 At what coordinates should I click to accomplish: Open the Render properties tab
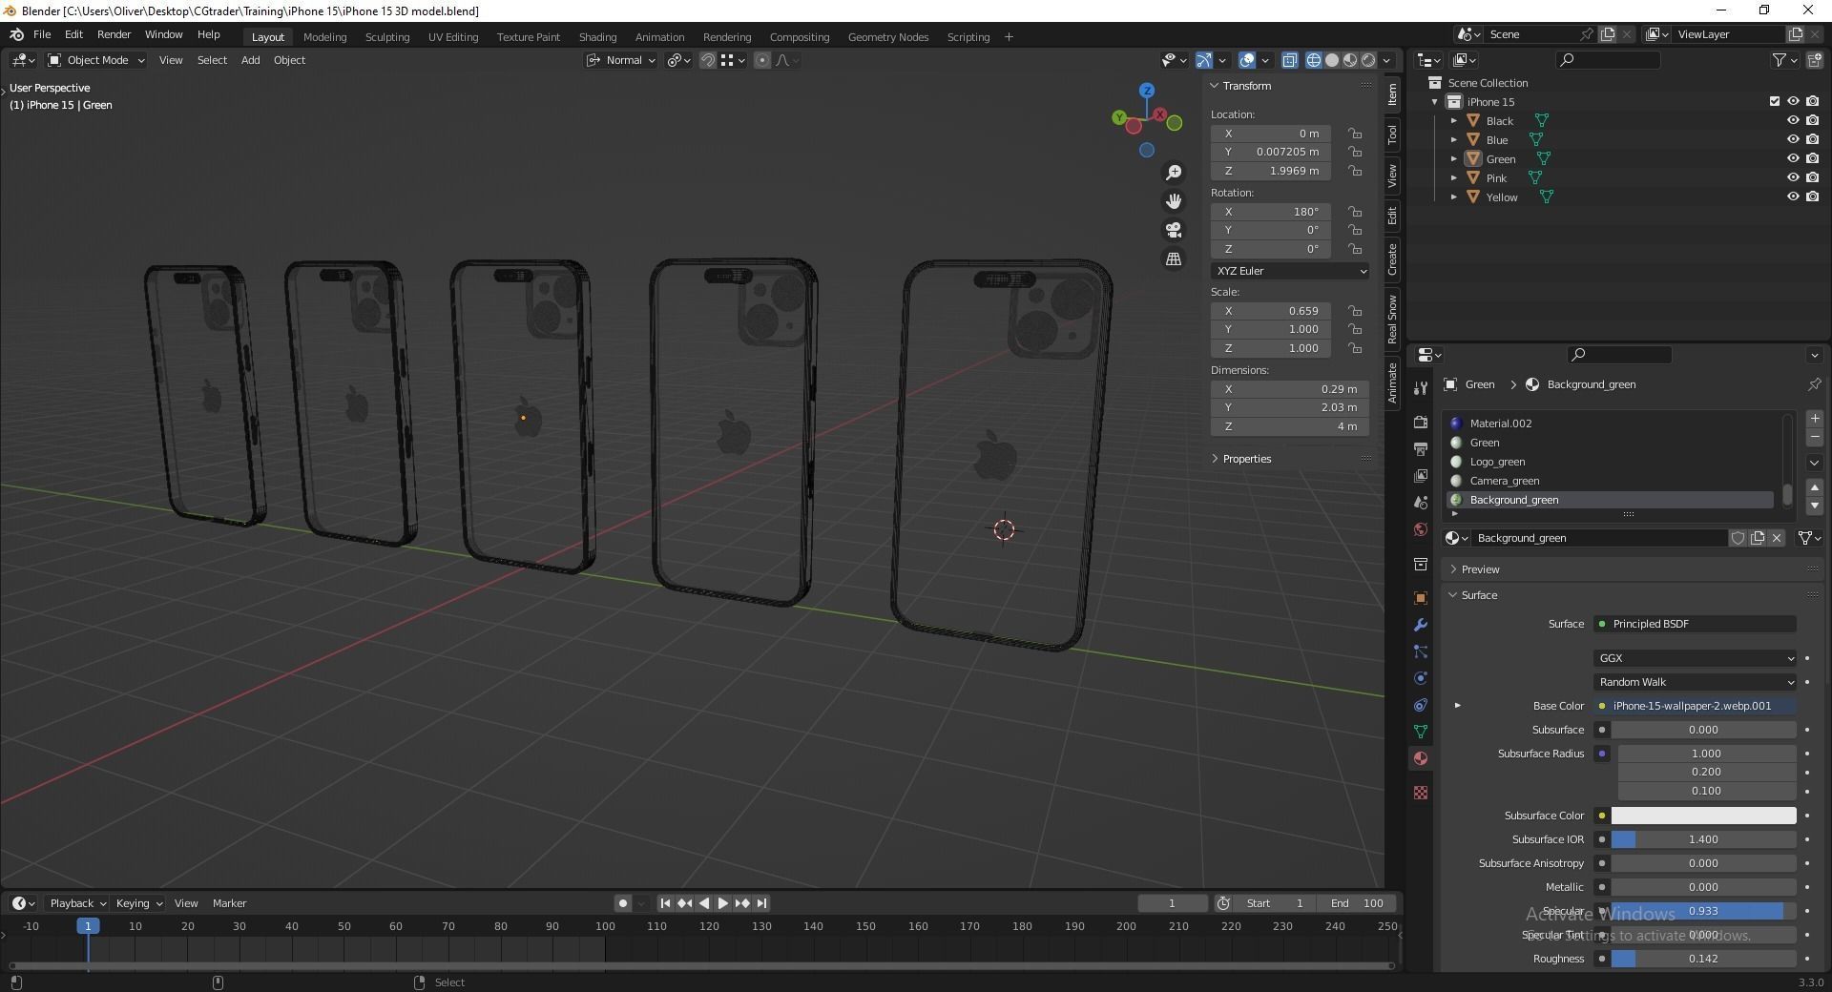point(1421,422)
